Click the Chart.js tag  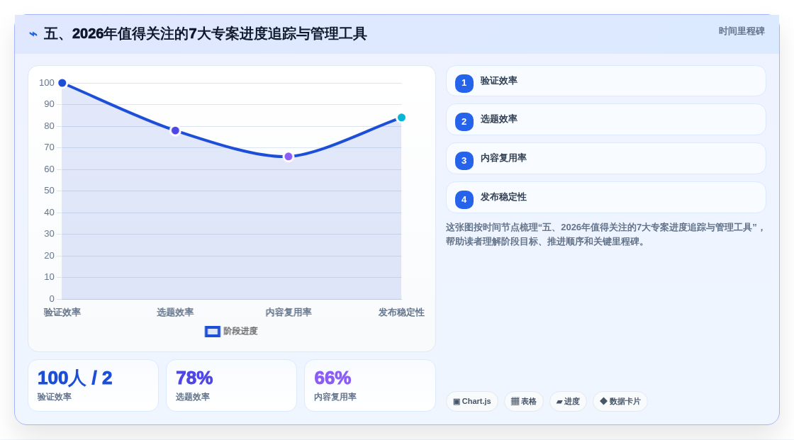472,402
